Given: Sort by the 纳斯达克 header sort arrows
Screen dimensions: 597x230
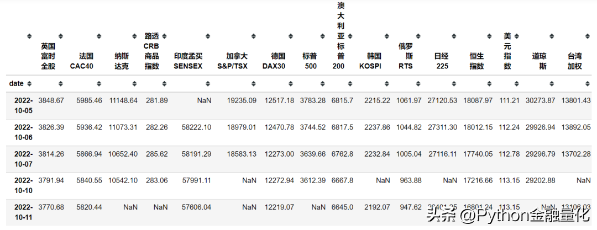Looking at the screenshot, I should pos(134,36).
